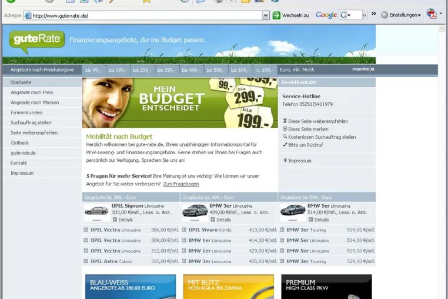Click the Details icon under BMW 3er 409,00
The height and width of the screenshot is (299, 448).
pyautogui.click(x=213, y=220)
